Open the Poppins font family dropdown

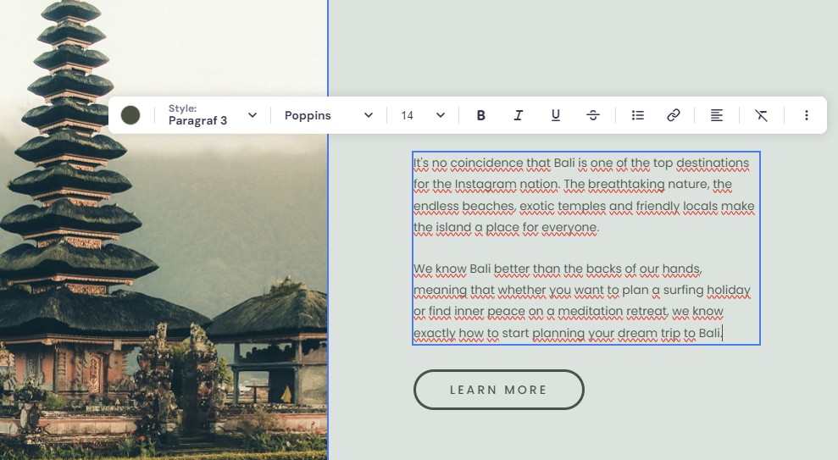pos(328,115)
